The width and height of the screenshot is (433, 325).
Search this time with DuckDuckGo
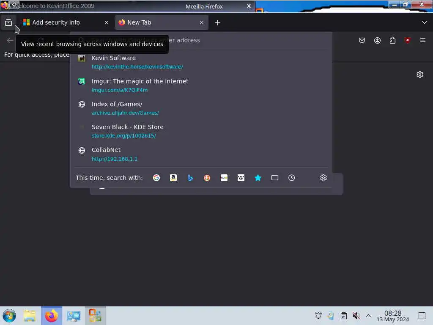pyautogui.click(x=207, y=178)
